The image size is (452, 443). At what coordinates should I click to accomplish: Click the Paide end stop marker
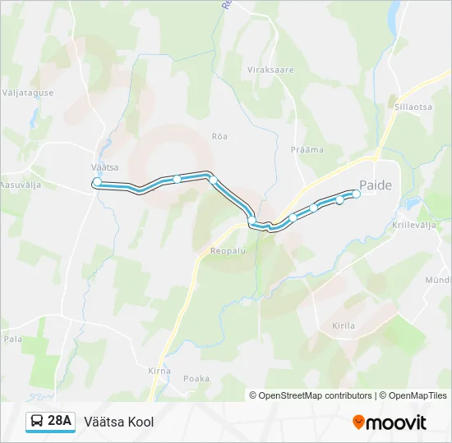point(357,194)
